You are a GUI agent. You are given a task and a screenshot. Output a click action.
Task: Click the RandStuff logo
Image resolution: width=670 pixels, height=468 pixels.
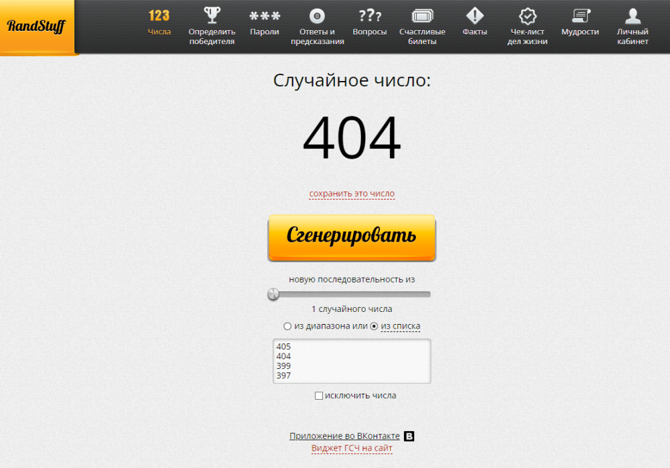coord(36,27)
